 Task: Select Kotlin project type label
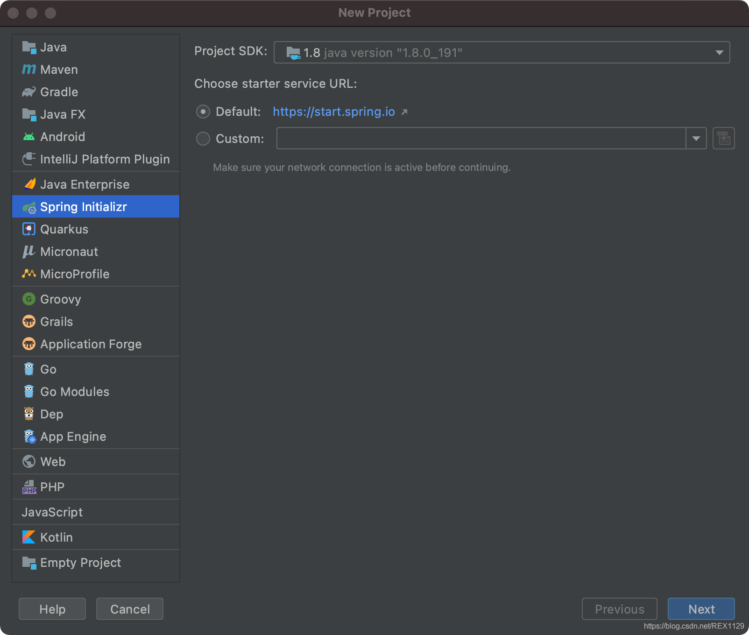point(57,537)
